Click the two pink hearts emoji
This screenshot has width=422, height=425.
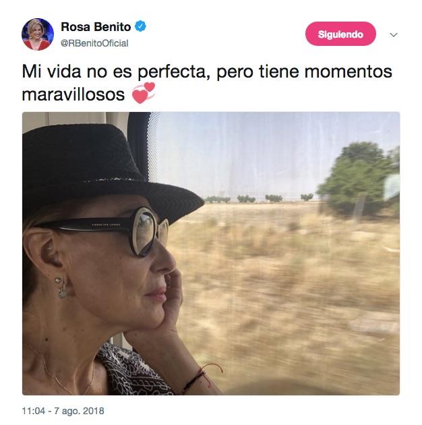(144, 93)
